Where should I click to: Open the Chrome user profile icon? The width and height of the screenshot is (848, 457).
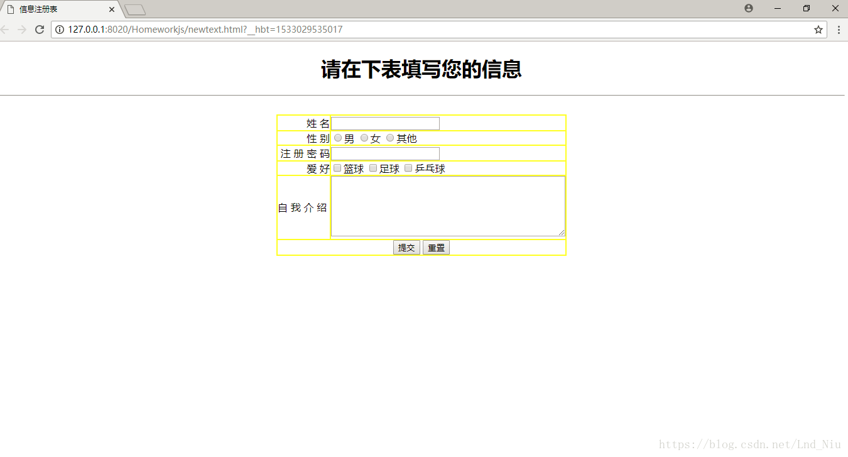pos(749,8)
